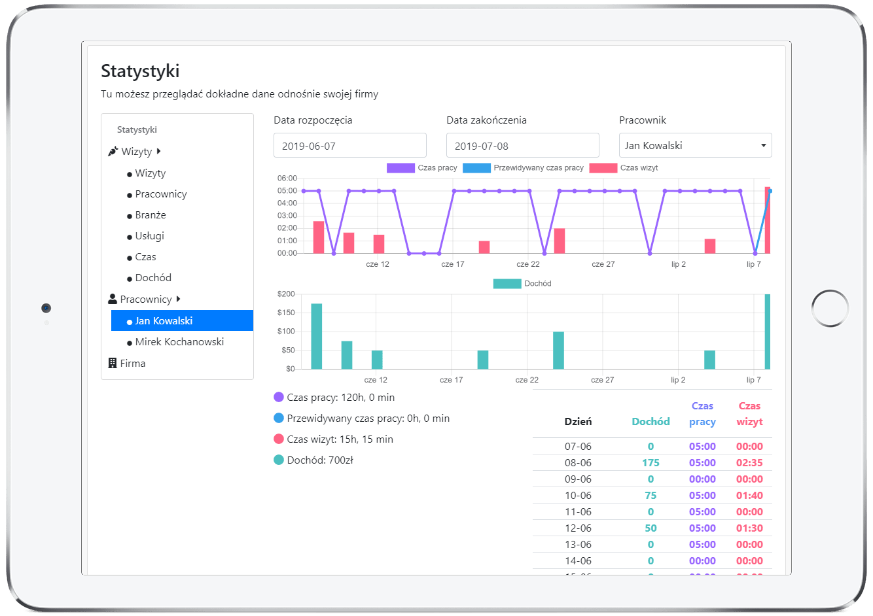
Task: Select Mirek Kochanowski in the sidebar
Action: coord(179,342)
